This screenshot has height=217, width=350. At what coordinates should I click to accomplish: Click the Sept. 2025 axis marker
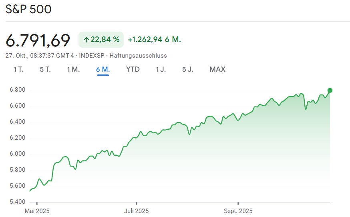point(238,211)
